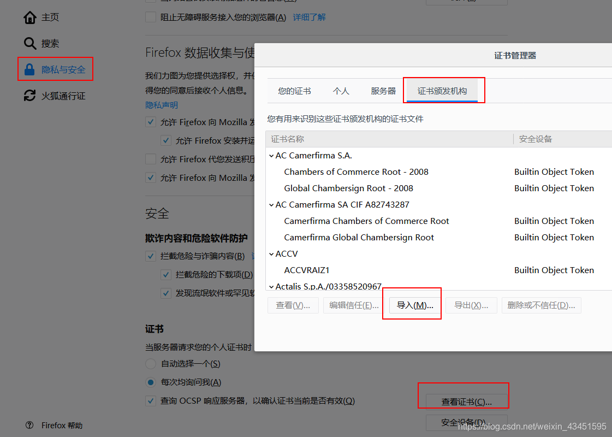Collapse the ACCV certificate group
The height and width of the screenshot is (437, 612).
pos(271,254)
